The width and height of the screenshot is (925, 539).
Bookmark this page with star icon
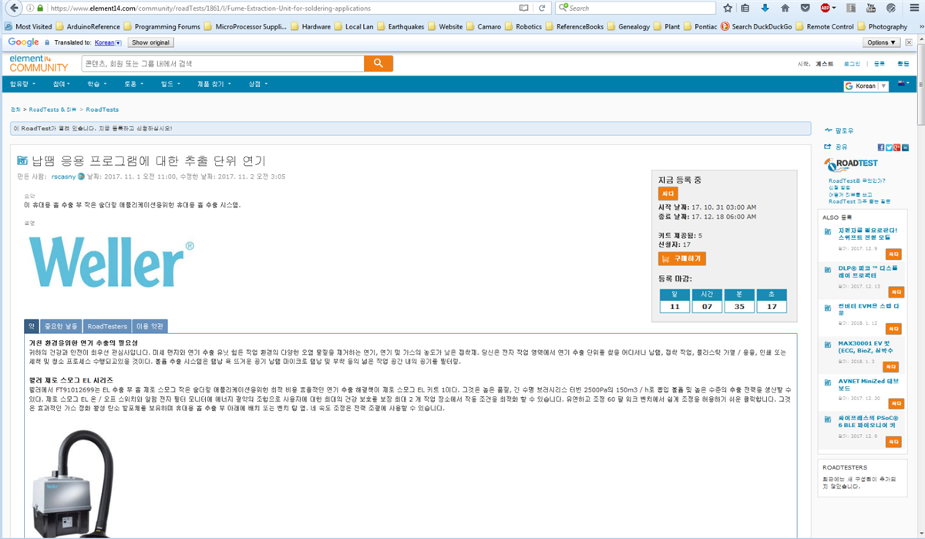[x=728, y=8]
